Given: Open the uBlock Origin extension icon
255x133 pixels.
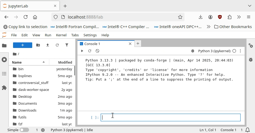Looking at the screenshot, I should (x=220, y=17).
